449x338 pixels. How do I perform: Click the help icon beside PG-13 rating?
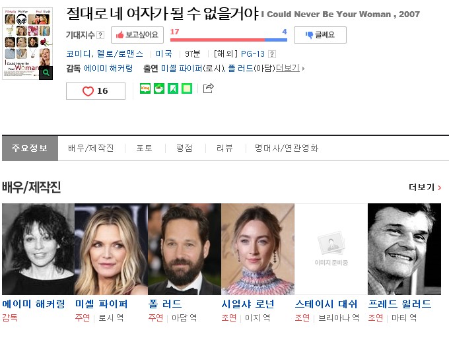click(272, 54)
